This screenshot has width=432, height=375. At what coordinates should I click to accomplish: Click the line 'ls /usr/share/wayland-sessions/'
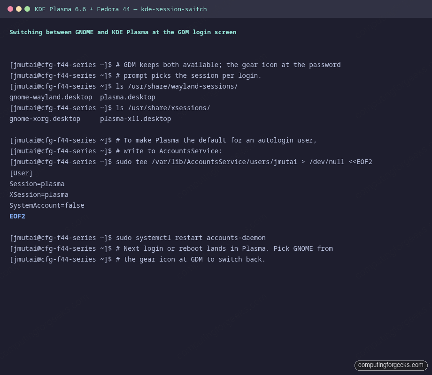tap(177, 86)
